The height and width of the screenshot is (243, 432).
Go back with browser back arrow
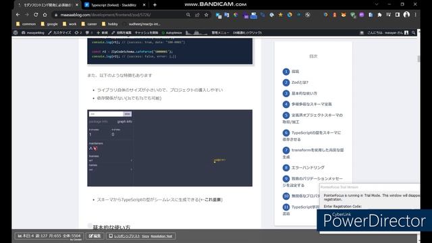[x=18, y=15]
